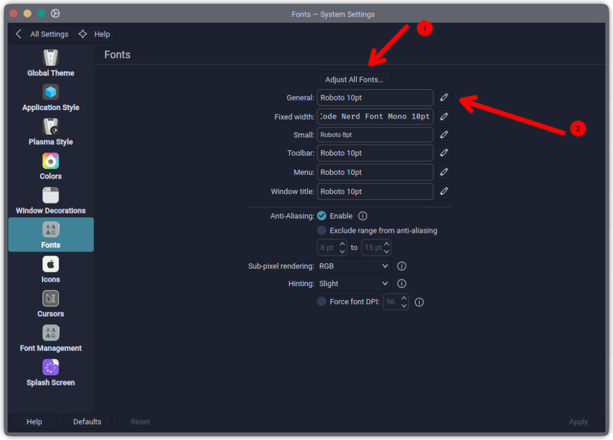Click the 8 pt range spinbox arrows
613x440 pixels.
click(342, 247)
